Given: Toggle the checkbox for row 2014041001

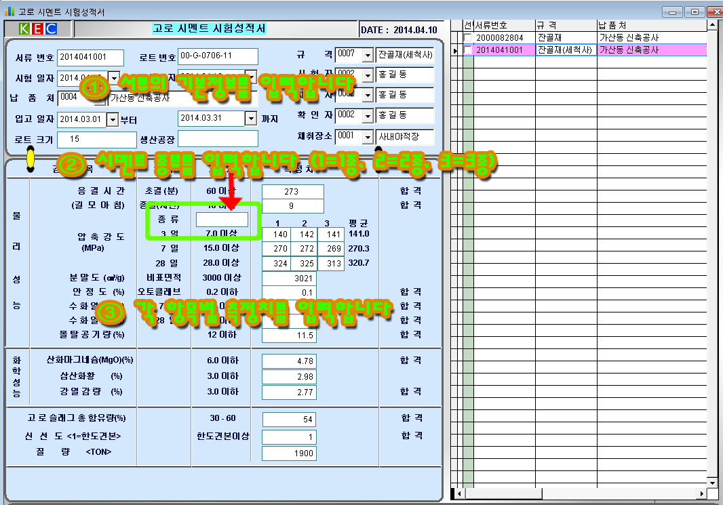Looking at the screenshot, I should click(468, 50).
